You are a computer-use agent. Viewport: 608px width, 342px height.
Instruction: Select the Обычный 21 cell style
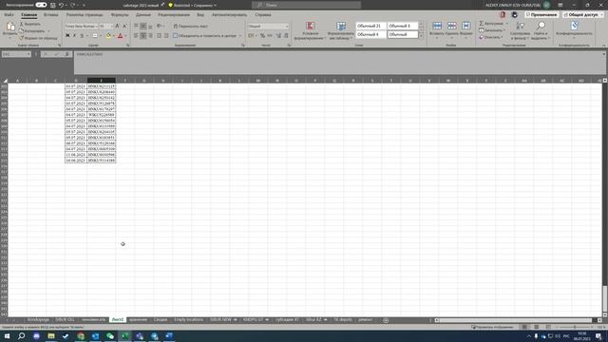point(371,26)
